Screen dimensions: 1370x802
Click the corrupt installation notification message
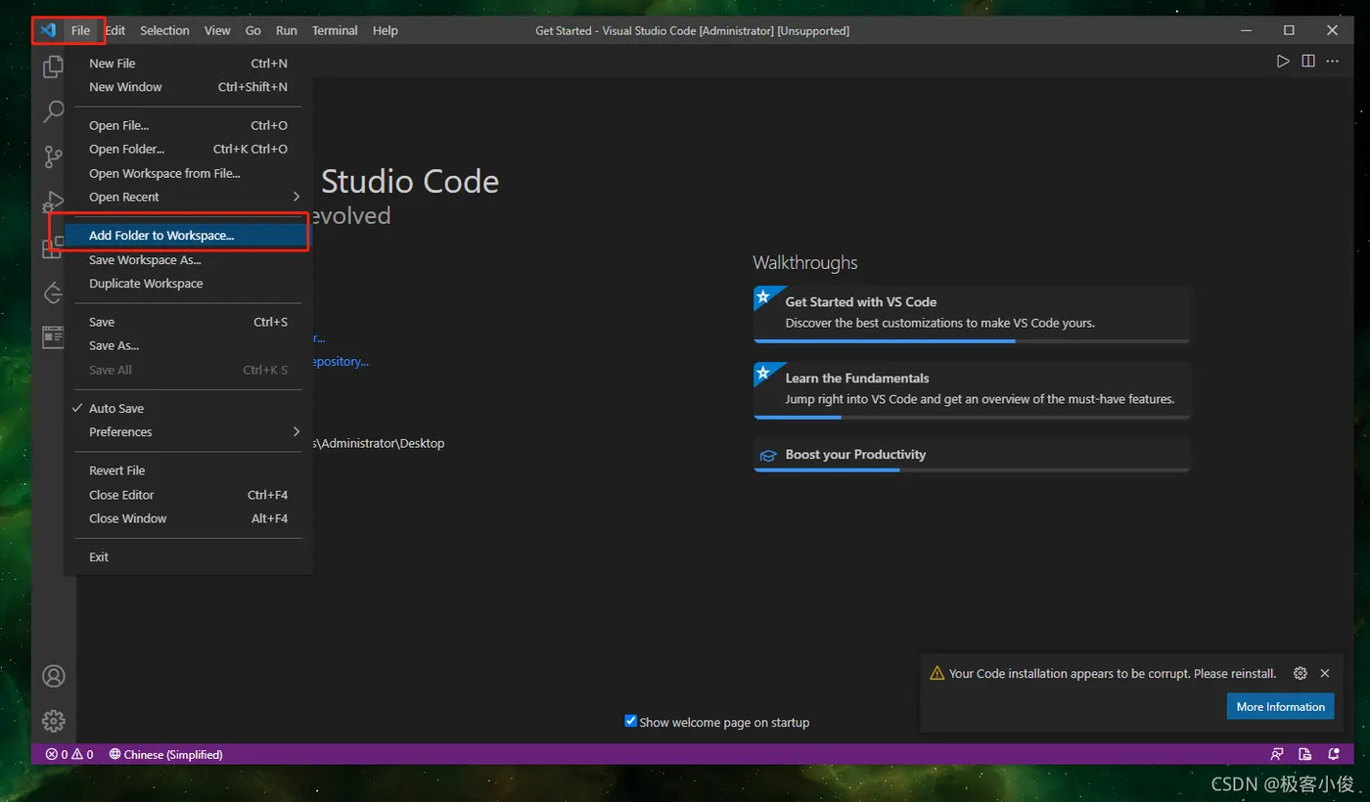tap(1113, 674)
